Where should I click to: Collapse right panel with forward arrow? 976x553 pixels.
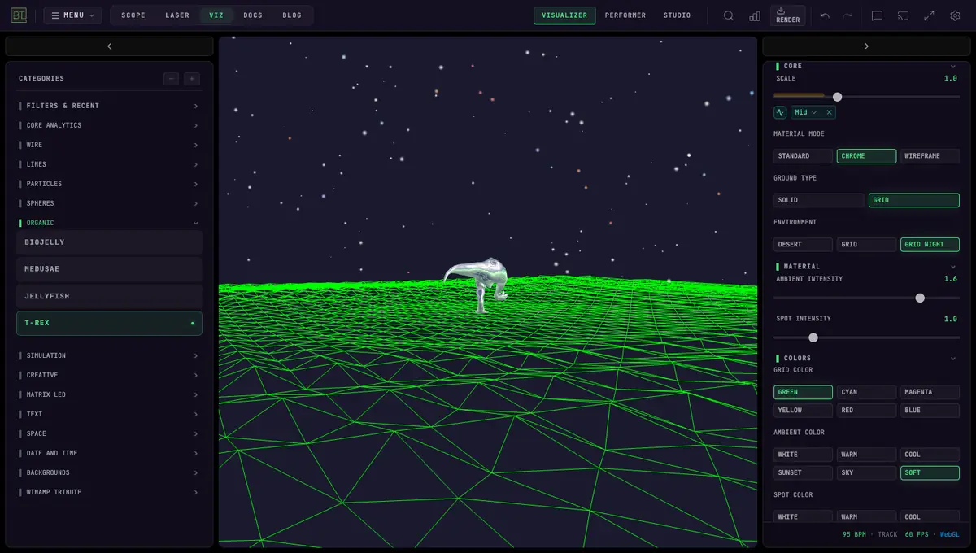pyautogui.click(x=866, y=46)
